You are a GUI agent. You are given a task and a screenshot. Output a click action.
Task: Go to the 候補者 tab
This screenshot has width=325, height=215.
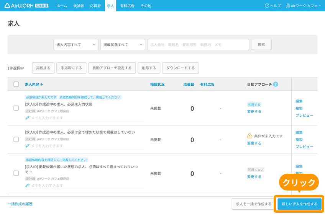coord(79,6)
